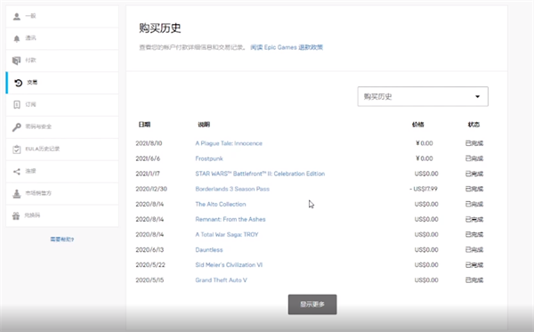Select the date 2020/12/30
This screenshot has height=332, width=534.
151,189
